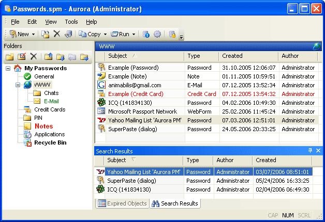Close the Search Results panel
Image resolution: width=325 pixels, height=222 pixels.
[318, 150]
